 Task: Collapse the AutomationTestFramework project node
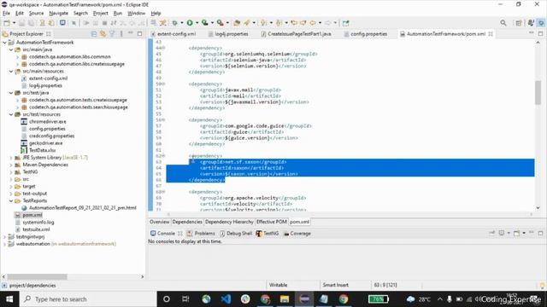coord(5,43)
